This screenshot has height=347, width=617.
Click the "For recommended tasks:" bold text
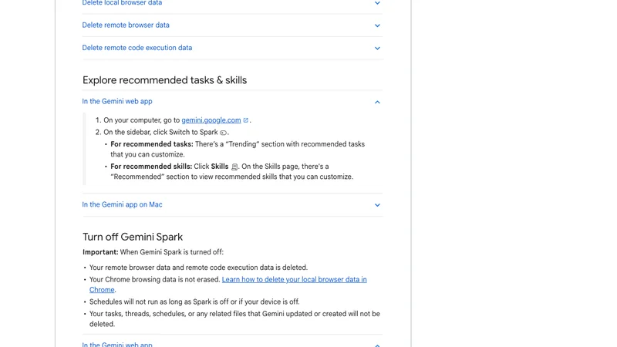(x=152, y=144)
